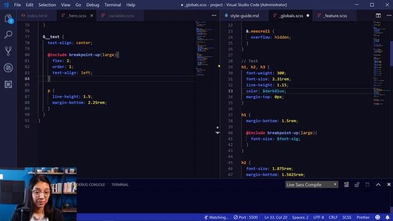Screen dimensions: 393x221
Task: Open more actions for right editor group
Action: click(x=389, y=15)
